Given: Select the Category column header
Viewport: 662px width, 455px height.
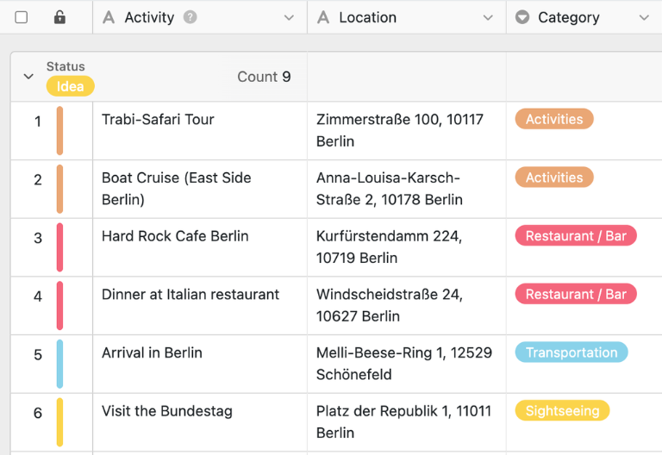Looking at the screenshot, I should point(584,17).
